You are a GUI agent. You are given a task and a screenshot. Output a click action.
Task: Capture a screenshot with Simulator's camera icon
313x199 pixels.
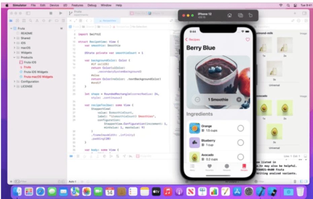click(x=240, y=15)
